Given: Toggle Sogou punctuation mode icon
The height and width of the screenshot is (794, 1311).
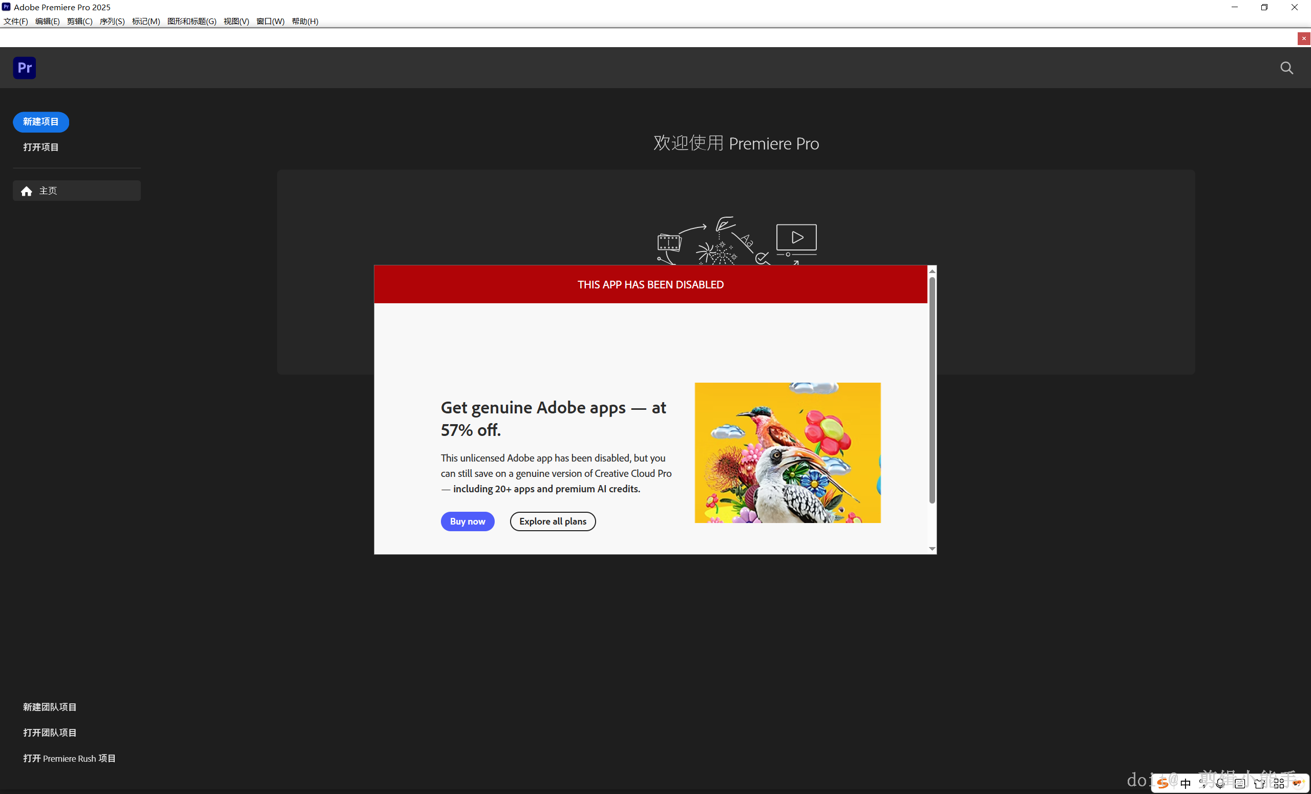Looking at the screenshot, I should 1203,783.
